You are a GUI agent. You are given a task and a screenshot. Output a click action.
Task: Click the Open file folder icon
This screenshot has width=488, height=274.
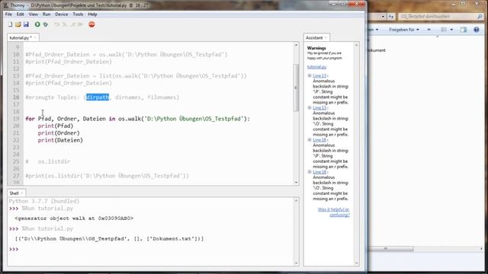pos(18,24)
